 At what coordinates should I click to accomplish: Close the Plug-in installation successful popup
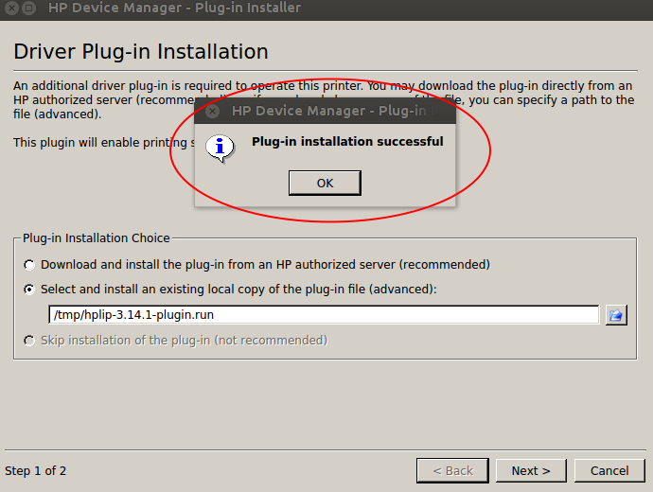pos(212,111)
